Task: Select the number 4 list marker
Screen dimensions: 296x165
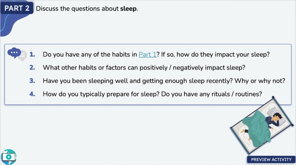Action: click(x=32, y=94)
